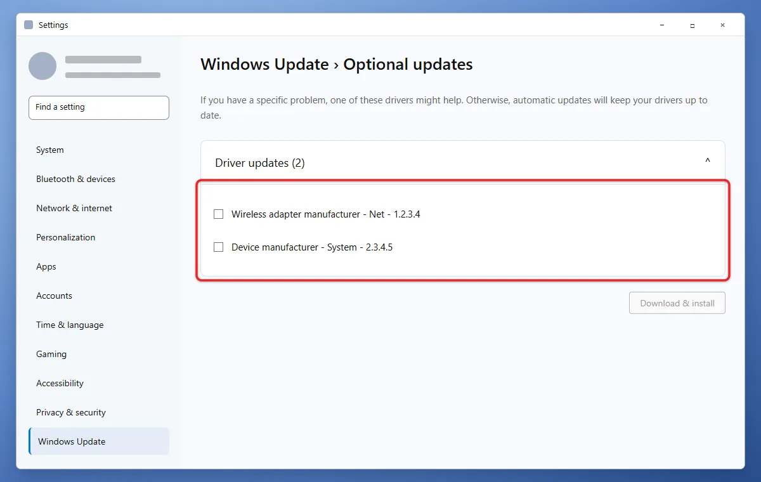Click 'Device manufacturer - System - 2.3.4.5' text
This screenshot has height=482, width=761.
tap(312, 247)
